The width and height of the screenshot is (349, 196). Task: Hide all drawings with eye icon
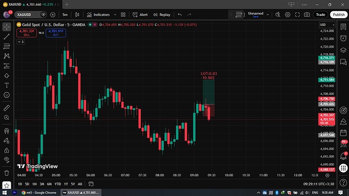point(7,160)
